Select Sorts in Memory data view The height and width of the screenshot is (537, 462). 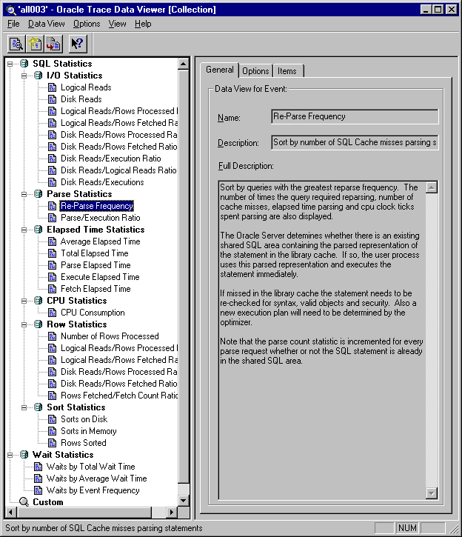click(x=89, y=431)
